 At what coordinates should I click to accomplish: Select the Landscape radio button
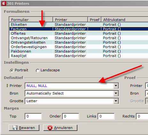coord(37,70)
